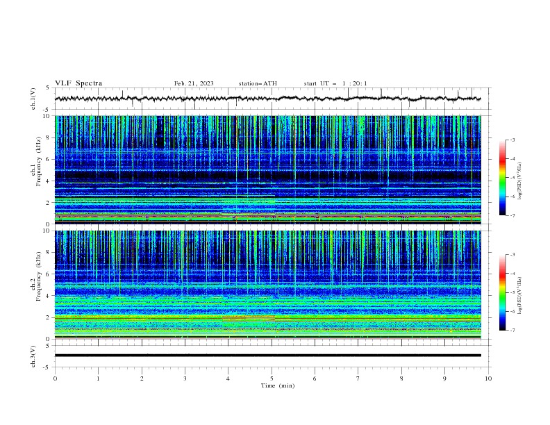Click time-axis tick label "0"
This screenshot has height=425, width=550.
(55, 378)
